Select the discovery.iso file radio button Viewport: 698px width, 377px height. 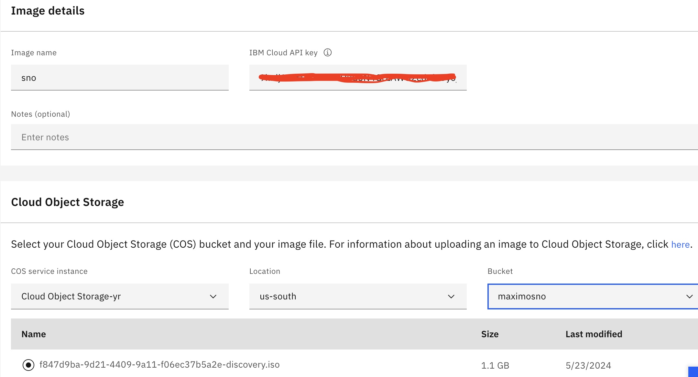coord(28,365)
